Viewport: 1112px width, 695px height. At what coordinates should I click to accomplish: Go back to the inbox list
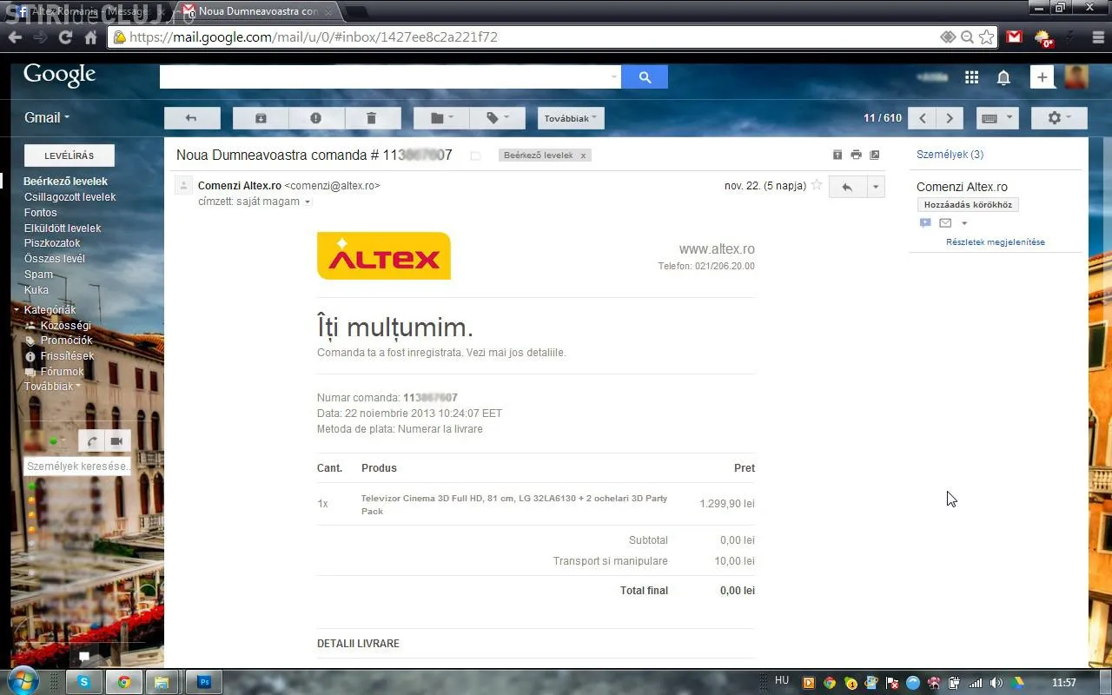(191, 118)
